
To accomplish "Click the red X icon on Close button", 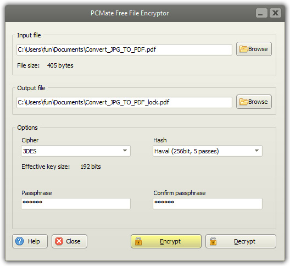I will [59, 241].
